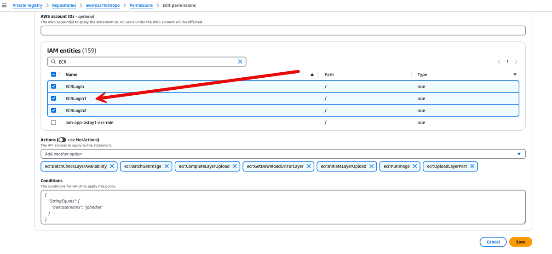Go to Repositories breadcrumb
The height and width of the screenshot is (254, 552).
pyautogui.click(x=64, y=6)
